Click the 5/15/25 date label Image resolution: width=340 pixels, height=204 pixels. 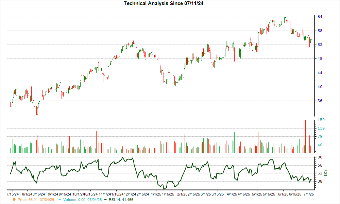point(269,194)
